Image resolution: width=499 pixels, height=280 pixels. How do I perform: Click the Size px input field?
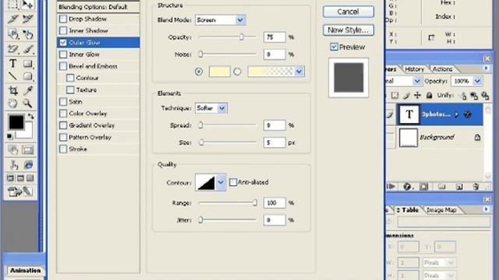tap(274, 142)
